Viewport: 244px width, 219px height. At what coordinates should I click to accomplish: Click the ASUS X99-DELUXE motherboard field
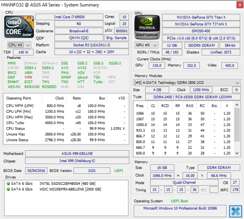point(77,153)
